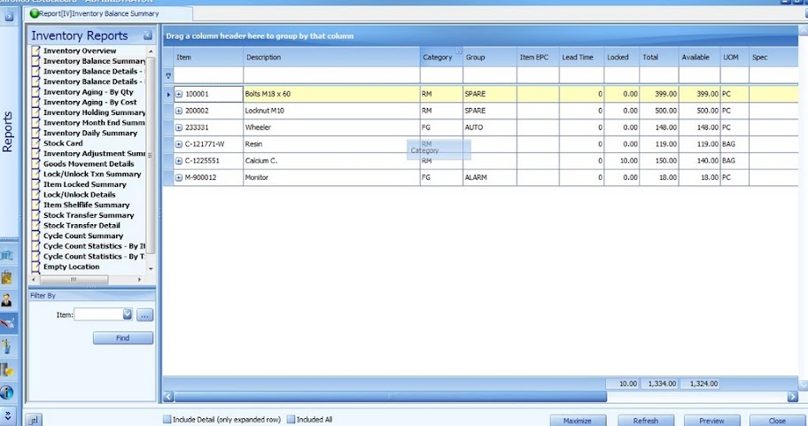Expand the navigation pane arrow at top left
The image size is (808, 426).
9,17
